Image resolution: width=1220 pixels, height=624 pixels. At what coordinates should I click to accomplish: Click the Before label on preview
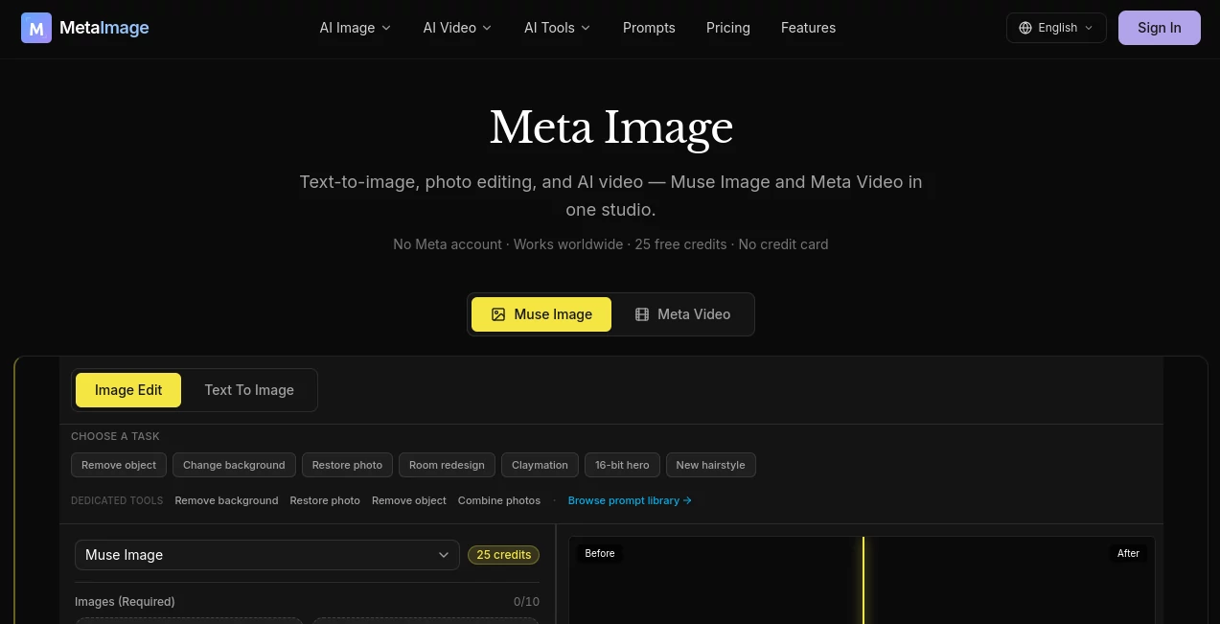click(600, 553)
